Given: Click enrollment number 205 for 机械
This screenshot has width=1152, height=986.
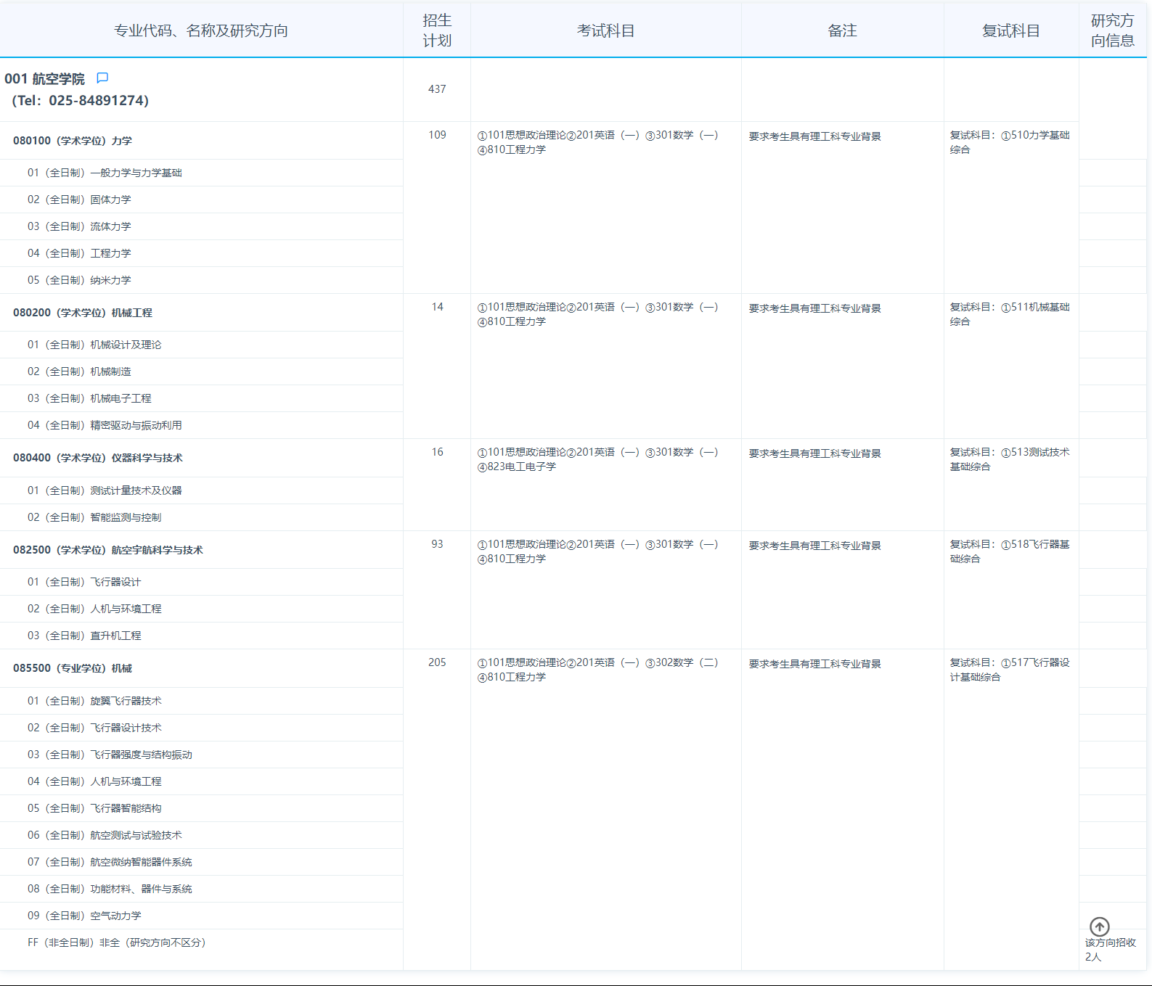Looking at the screenshot, I should [x=437, y=662].
